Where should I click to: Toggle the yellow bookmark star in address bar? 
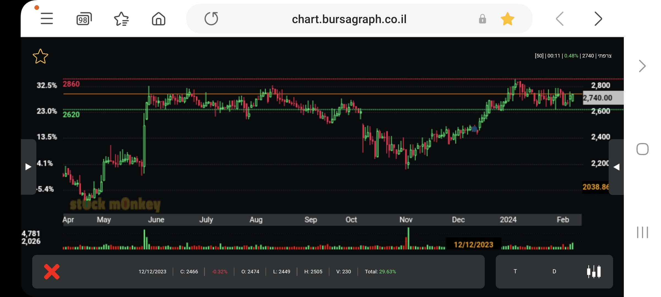pyautogui.click(x=507, y=19)
